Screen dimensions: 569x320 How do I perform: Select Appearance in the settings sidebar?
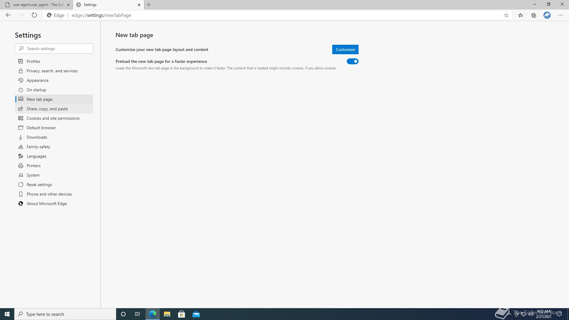tap(37, 80)
